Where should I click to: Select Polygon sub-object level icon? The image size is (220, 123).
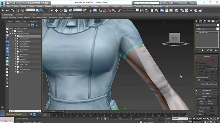coord(210,59)
